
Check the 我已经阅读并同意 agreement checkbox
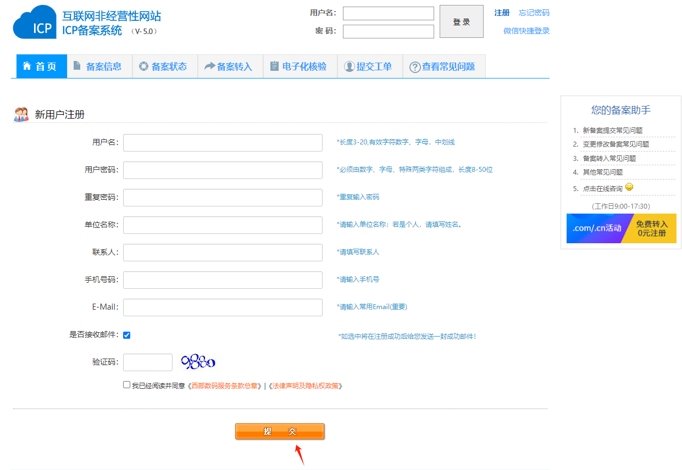[127, 385]
